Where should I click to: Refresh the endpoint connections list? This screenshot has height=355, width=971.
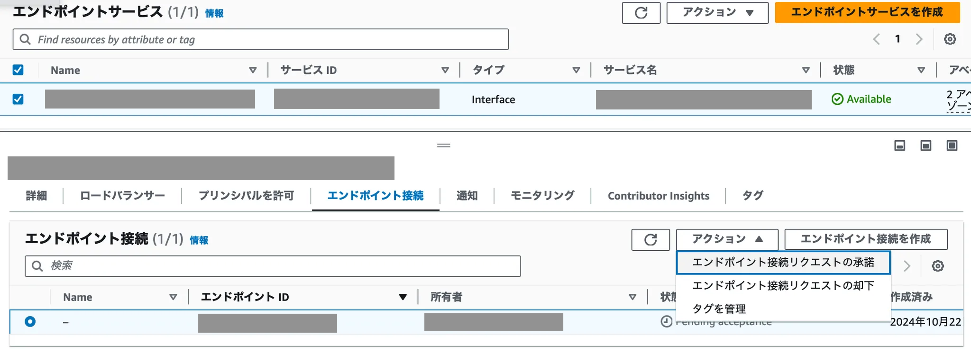point(650,240)
